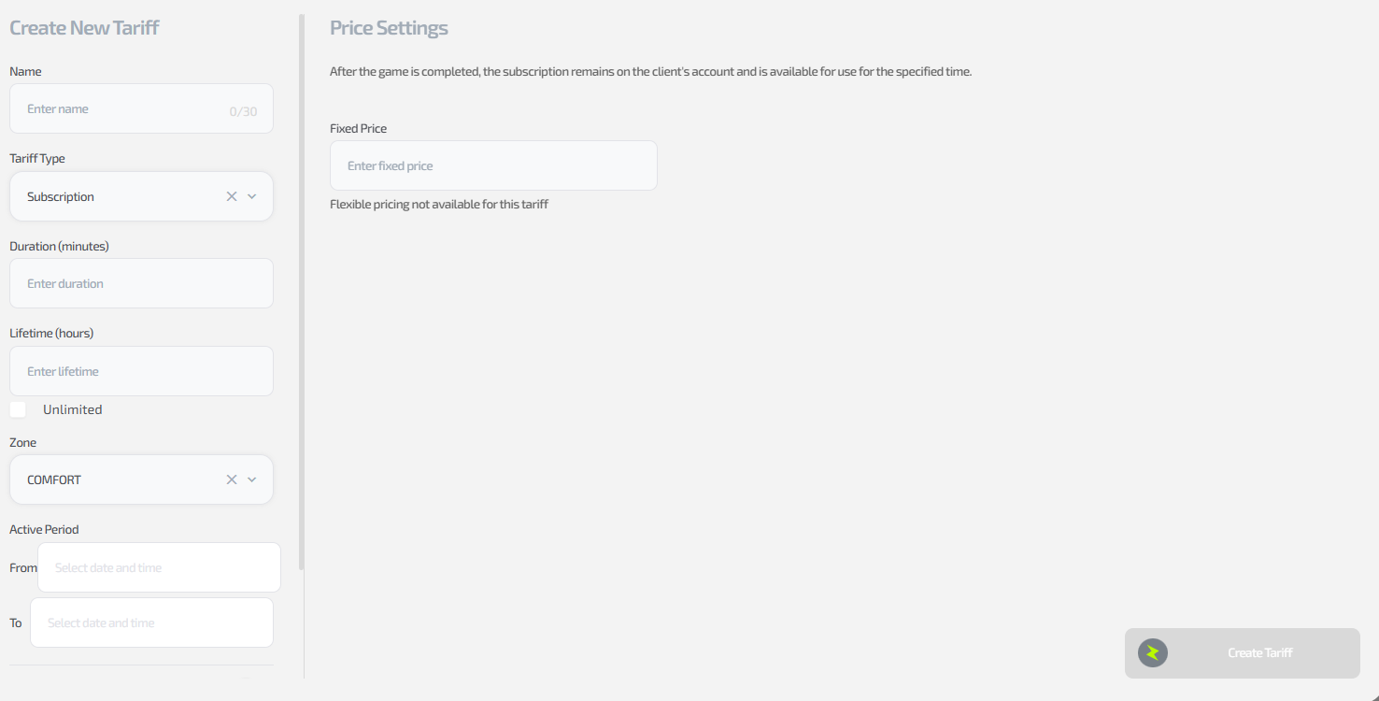This screenshot has width=1379, height=701.
Task: Select the Enter lifetime input
Action: pyautogui.click(x=141, y=371)
